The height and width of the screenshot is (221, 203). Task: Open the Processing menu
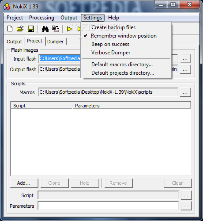(x=41, y=18)
